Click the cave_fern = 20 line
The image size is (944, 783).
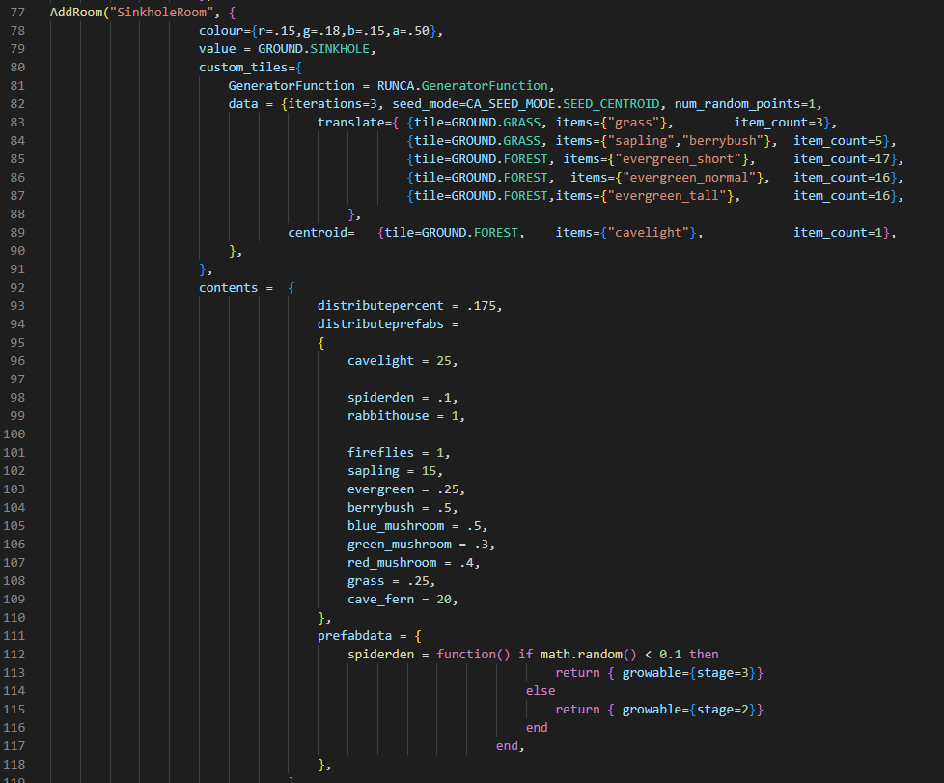[402, 600]
